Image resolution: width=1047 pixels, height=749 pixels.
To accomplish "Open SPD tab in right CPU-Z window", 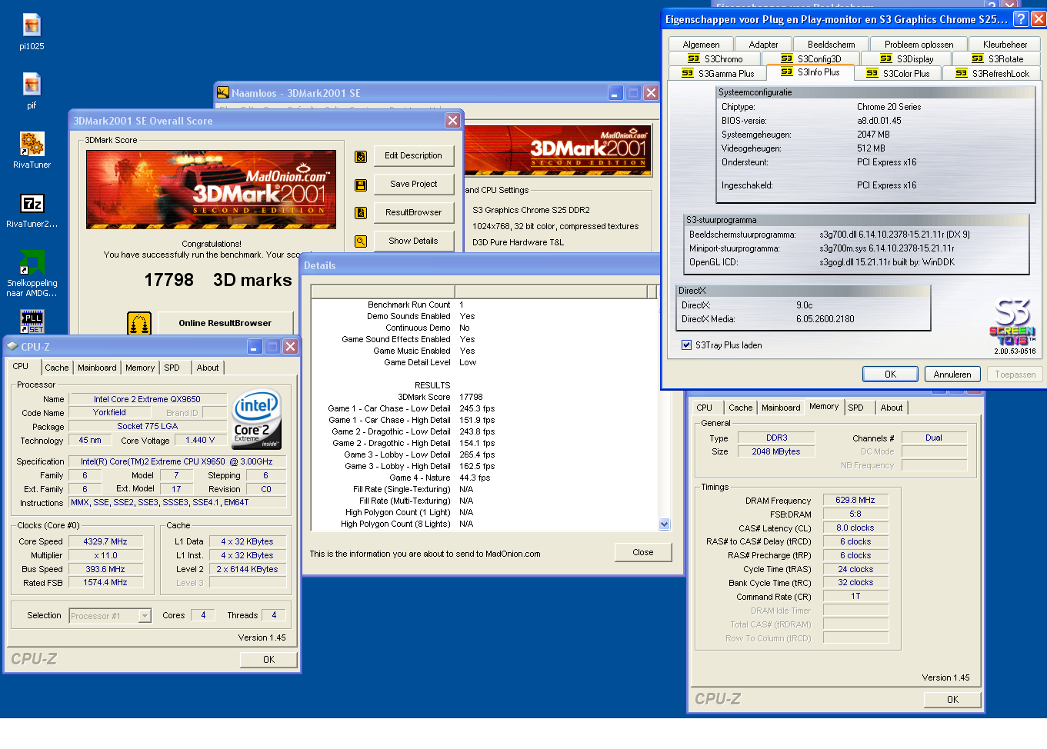I will [855, 408].
